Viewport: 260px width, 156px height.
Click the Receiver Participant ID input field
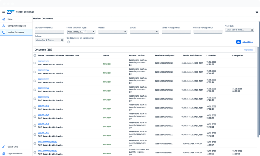tap(208, 31)
